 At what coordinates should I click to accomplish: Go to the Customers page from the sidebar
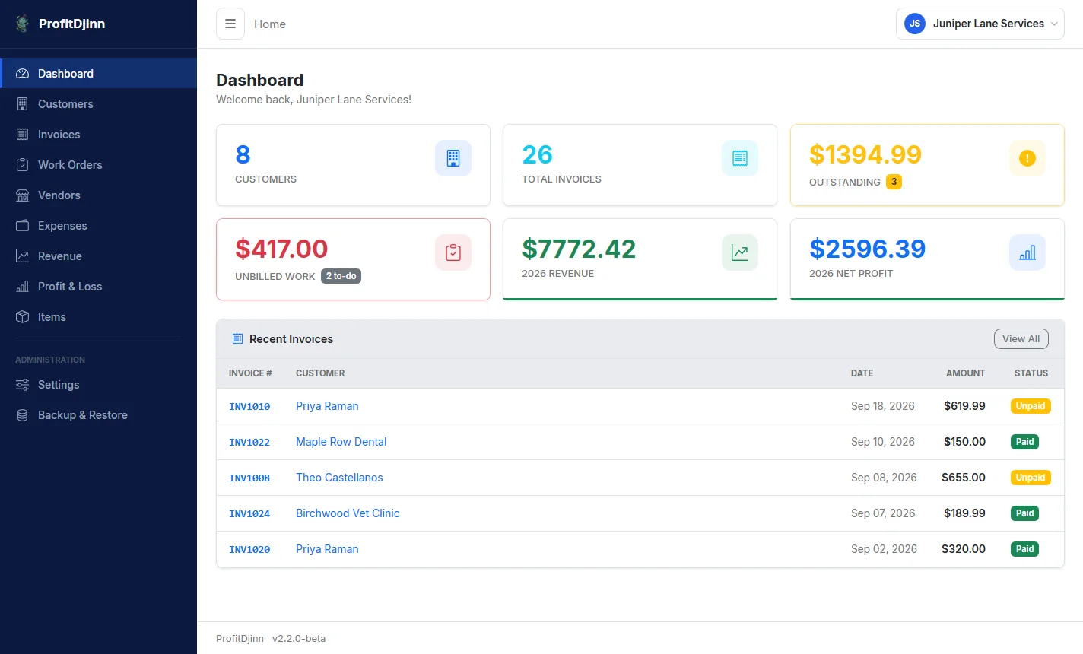tap(98, 104)
